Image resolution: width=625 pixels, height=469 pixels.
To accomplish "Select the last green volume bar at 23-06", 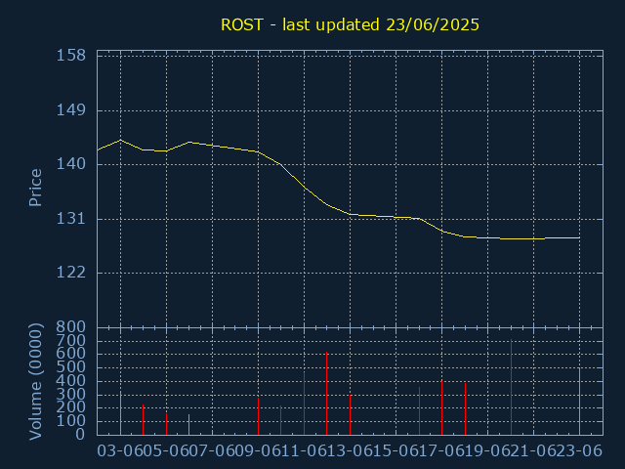I will click(x=579, y=402).
